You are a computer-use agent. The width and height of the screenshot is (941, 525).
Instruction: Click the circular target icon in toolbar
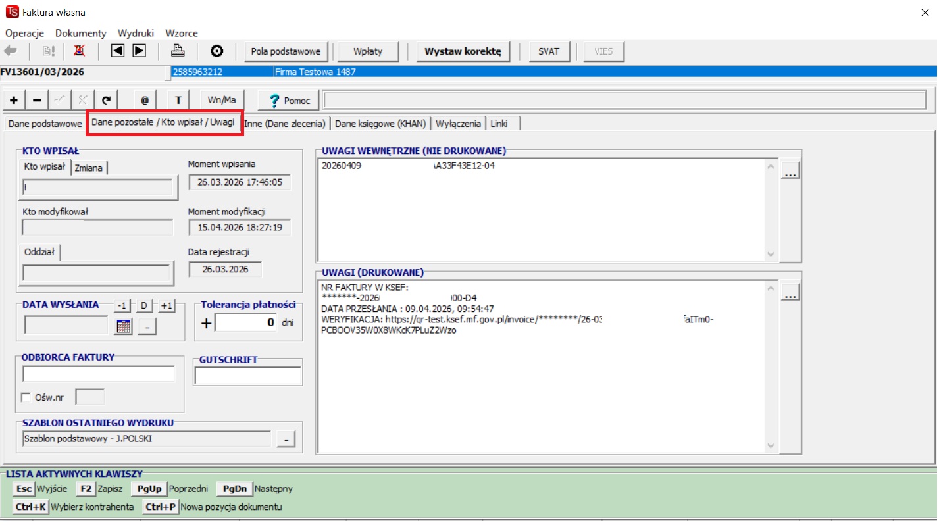[x=217, y=51]
